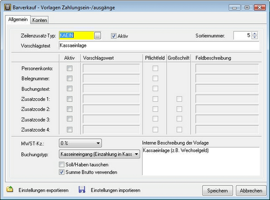Click the Einstellungen exportieren link
270x200 pixels.
point(44,190)
